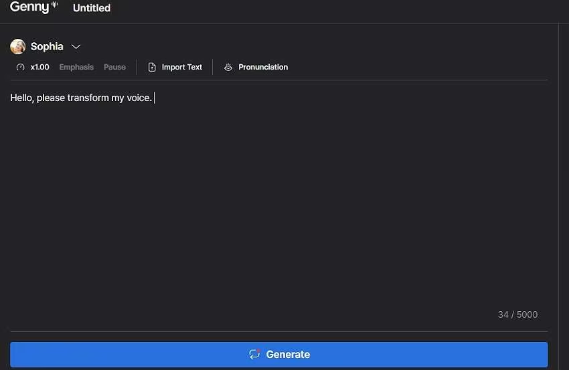569x370 pixels.
Task: Select the Emphasis option
Action: point(76,67)
